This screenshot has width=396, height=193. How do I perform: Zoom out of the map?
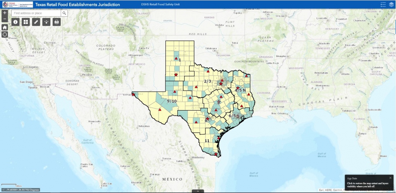[5, 19]
